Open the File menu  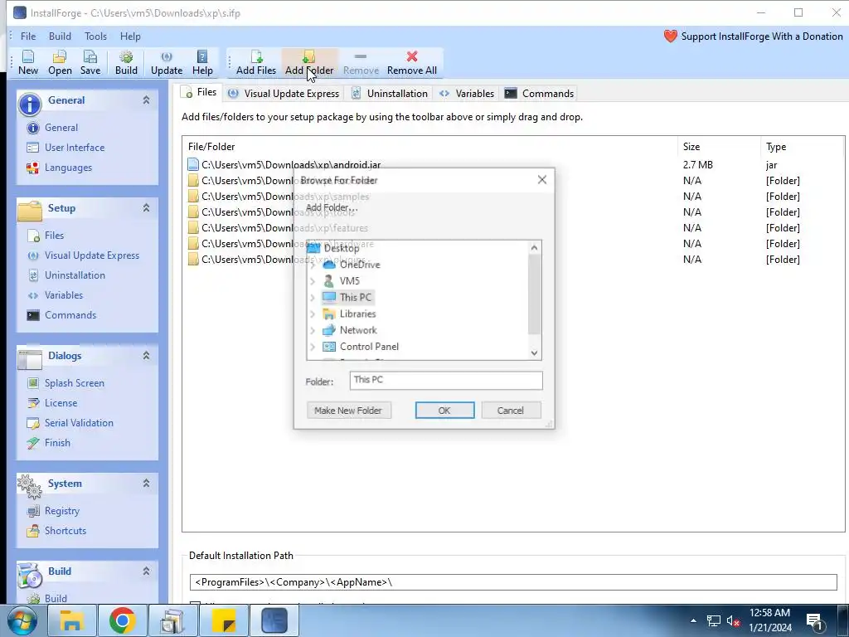tap(28, 36)
